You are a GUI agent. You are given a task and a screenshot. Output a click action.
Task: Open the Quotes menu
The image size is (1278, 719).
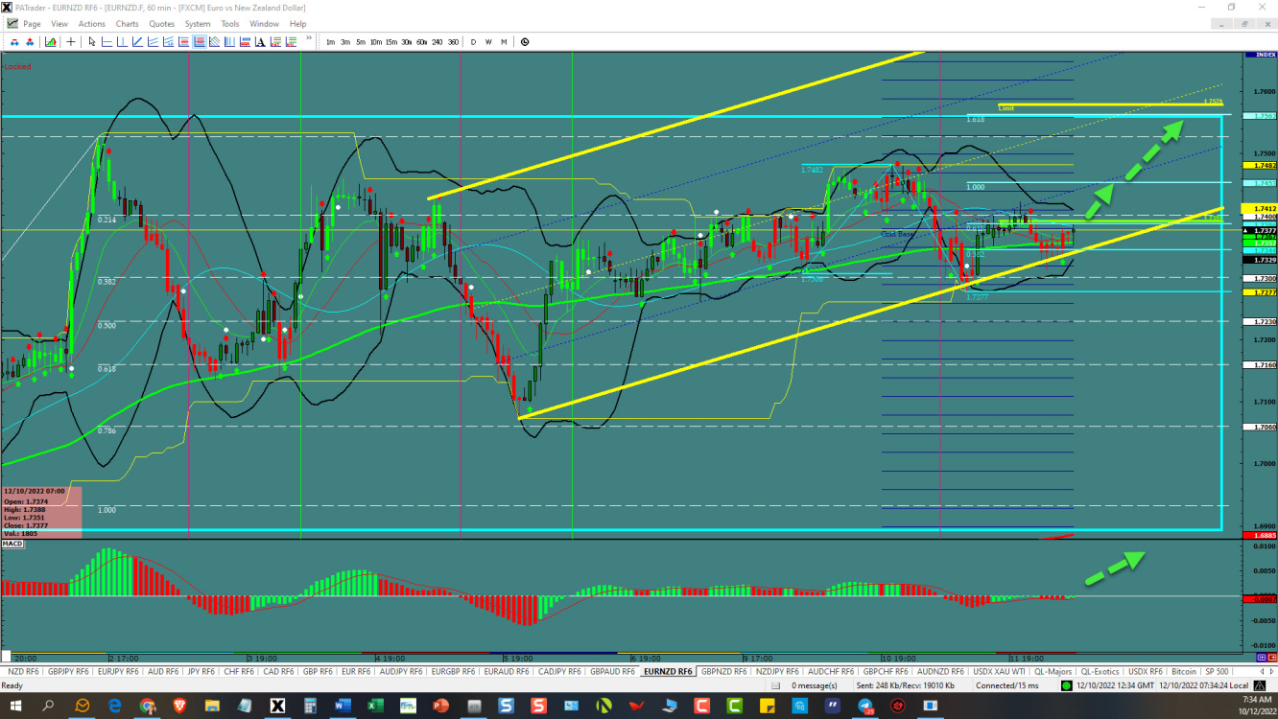click(x=162, y=24)
